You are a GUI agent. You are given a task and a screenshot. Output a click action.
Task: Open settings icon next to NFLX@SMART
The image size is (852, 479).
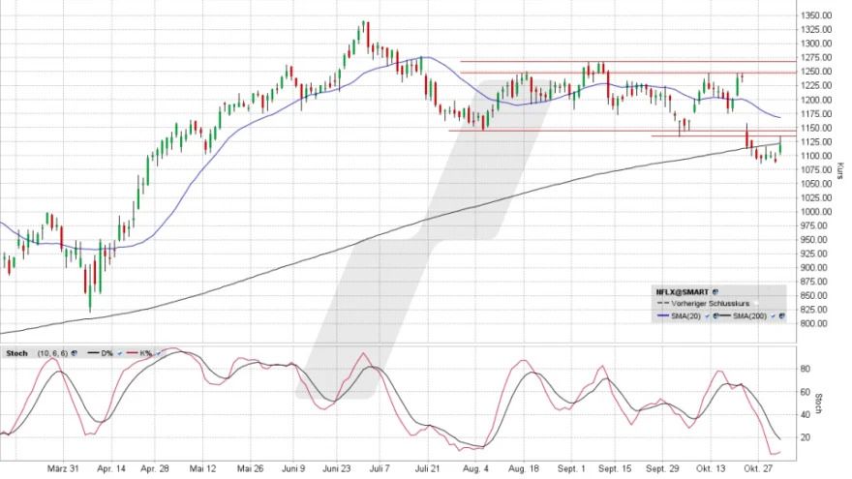(715, 290)
